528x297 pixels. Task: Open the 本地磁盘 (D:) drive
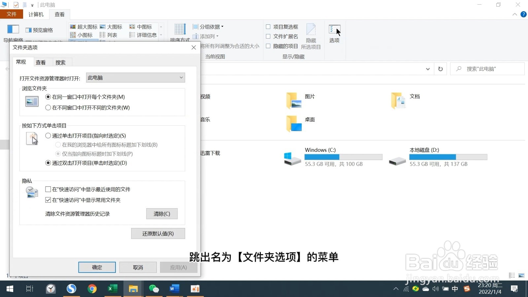438,157
